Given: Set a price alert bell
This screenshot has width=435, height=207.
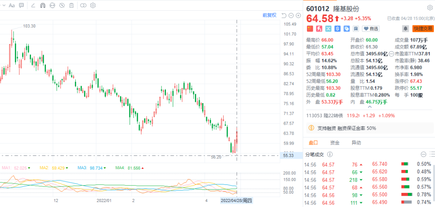Looking at the screenshot, I should coord(406,28).
